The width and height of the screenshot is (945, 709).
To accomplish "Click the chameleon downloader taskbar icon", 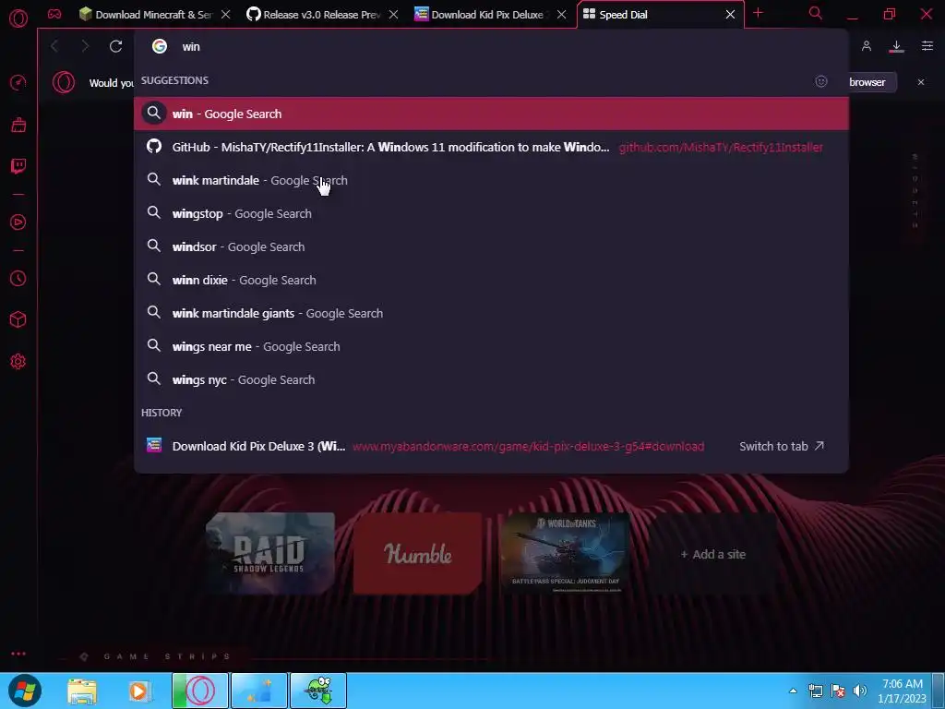I will tap(318, 691).
